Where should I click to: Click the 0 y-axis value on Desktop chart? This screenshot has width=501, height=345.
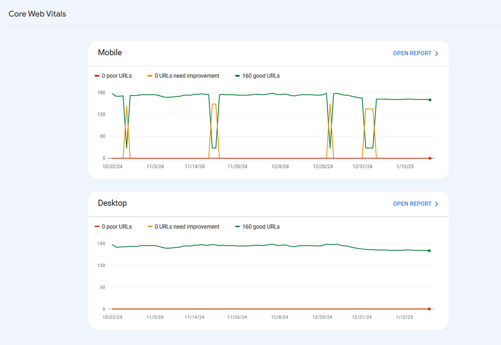(104, 309)
